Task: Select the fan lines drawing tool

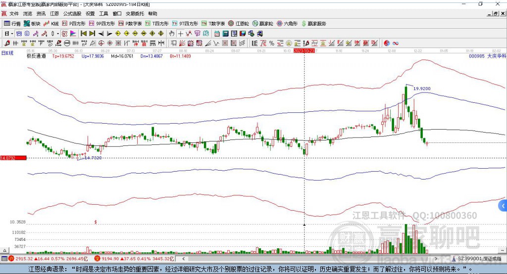Action: coord(182,43)
